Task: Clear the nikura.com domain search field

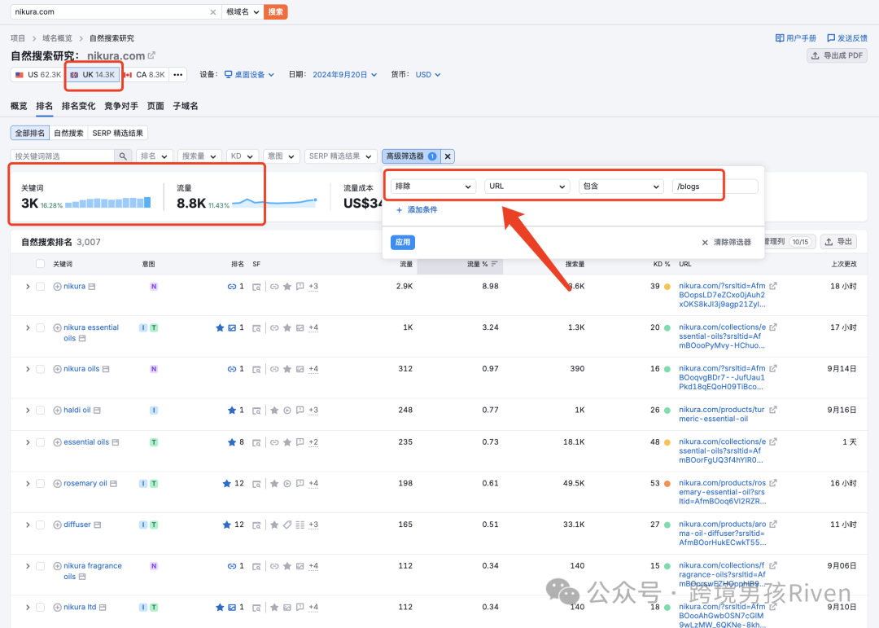Action: (213, 11)
